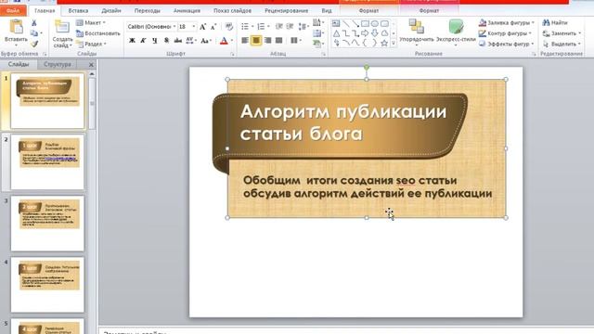Align text left
594x334 pixels.
(x=245, y=40)
